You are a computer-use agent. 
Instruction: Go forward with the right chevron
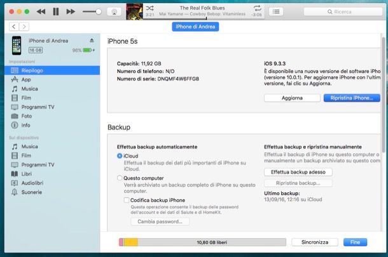click(24, 27)
